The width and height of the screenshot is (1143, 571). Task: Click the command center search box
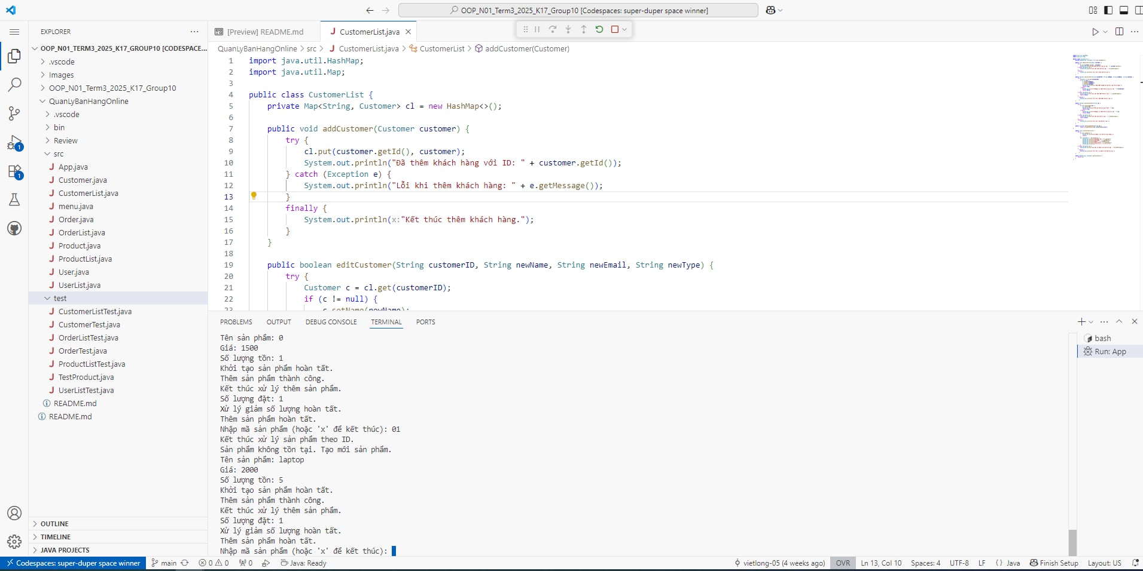click(x=578, y=10)
